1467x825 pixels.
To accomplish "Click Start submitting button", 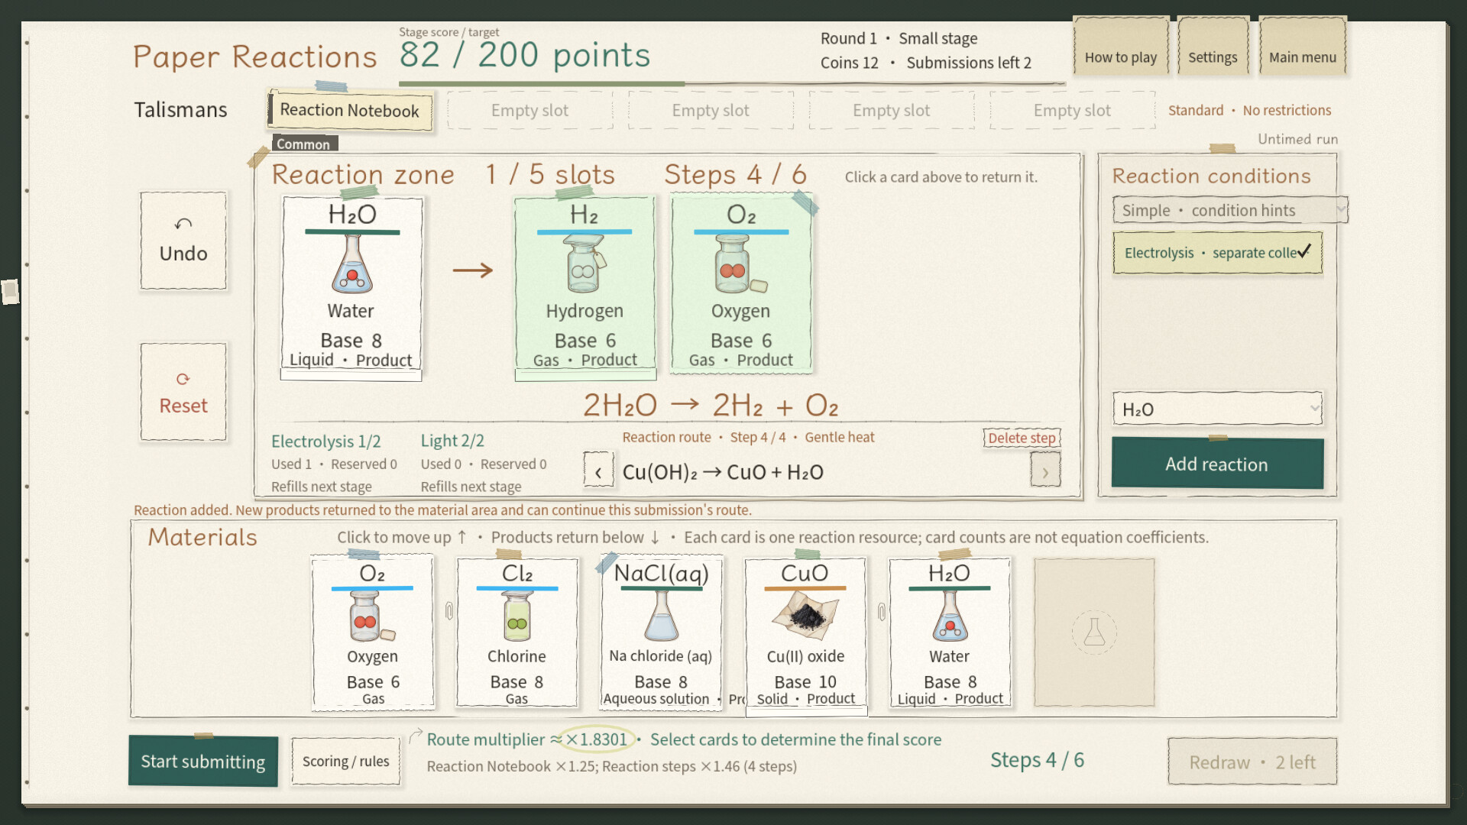I will (203, 762).
